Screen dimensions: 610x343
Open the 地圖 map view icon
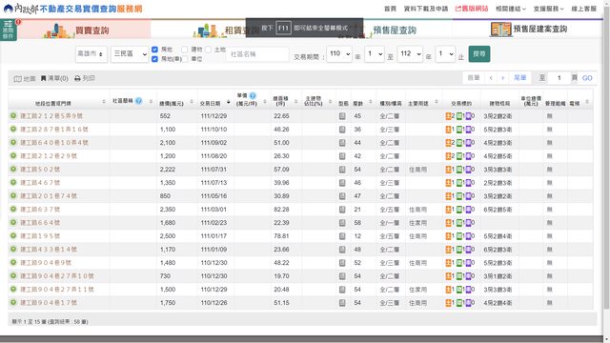pyautogui.click(x=18, y=78)
